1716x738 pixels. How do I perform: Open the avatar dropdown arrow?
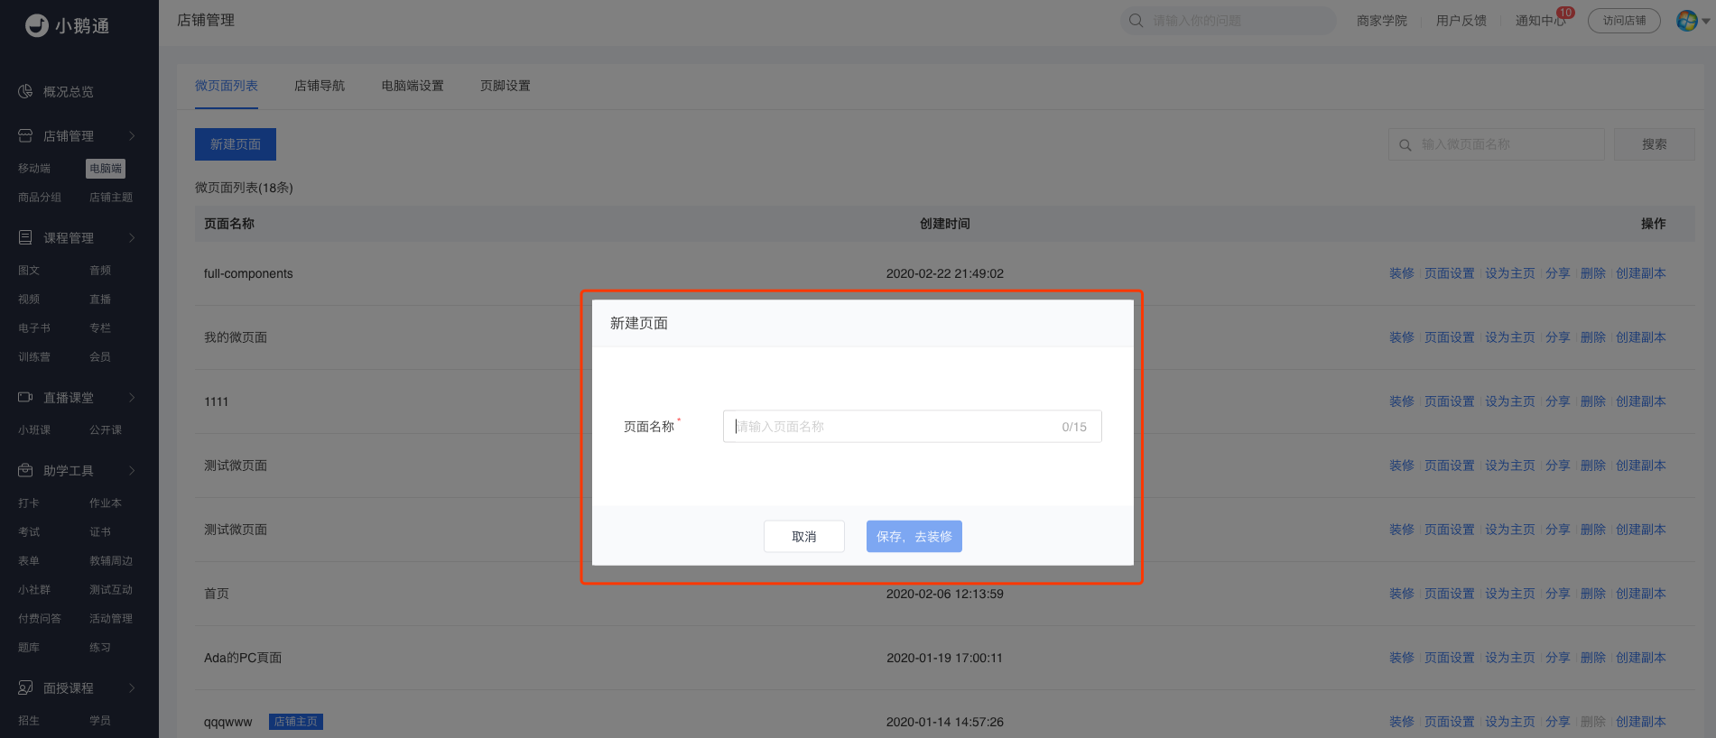pyautogui.click(x=1706, y=21)
